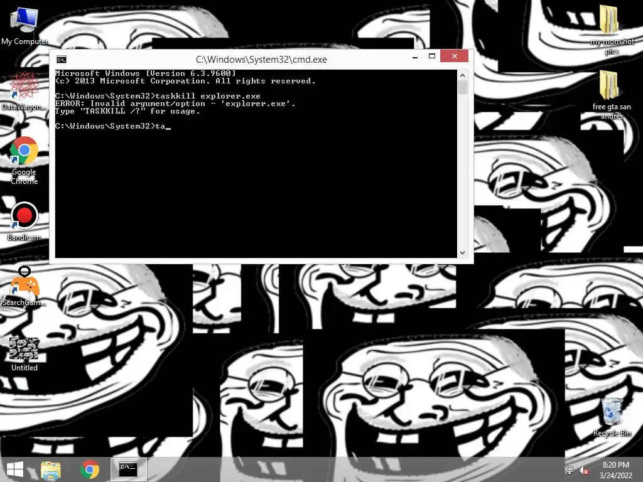This screenshot has height=482, width=643.
Task: Select cmd.exe taskbar button
Action: (129, 469)
